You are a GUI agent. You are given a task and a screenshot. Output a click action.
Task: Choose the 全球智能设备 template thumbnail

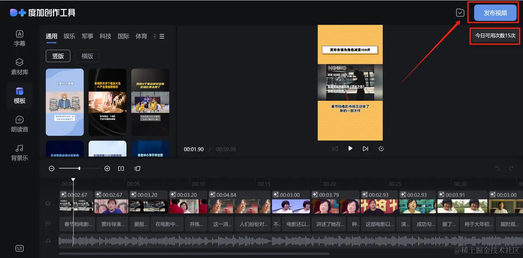pos(65,149)
